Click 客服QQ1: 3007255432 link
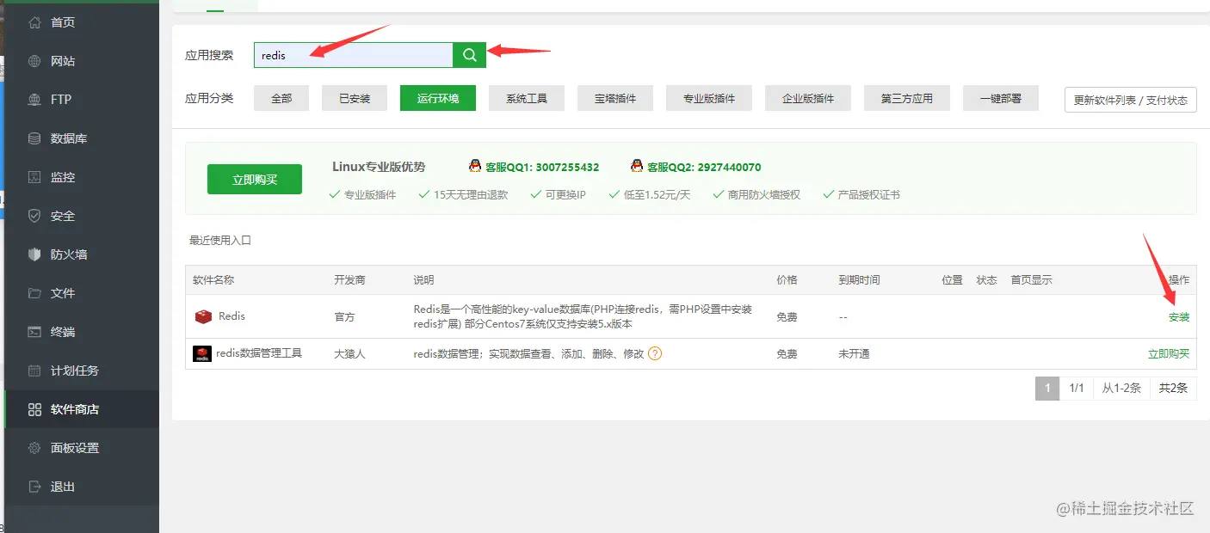Image resolution: width=1210 pixels, height=533 pixels. point(542,167)
